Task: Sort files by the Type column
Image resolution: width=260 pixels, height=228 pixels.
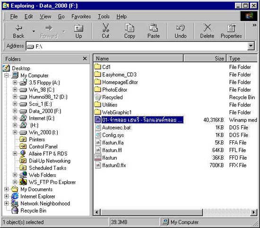Action: (x=242, y=58)
